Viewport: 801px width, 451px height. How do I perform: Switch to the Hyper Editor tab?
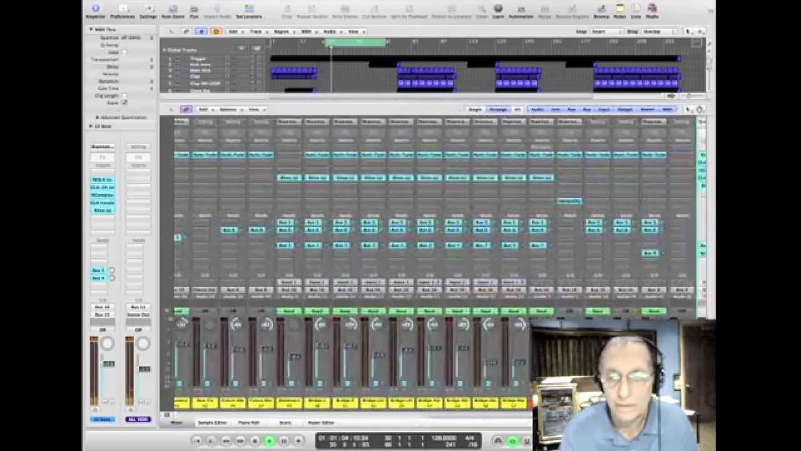click(x=321, y=423)
